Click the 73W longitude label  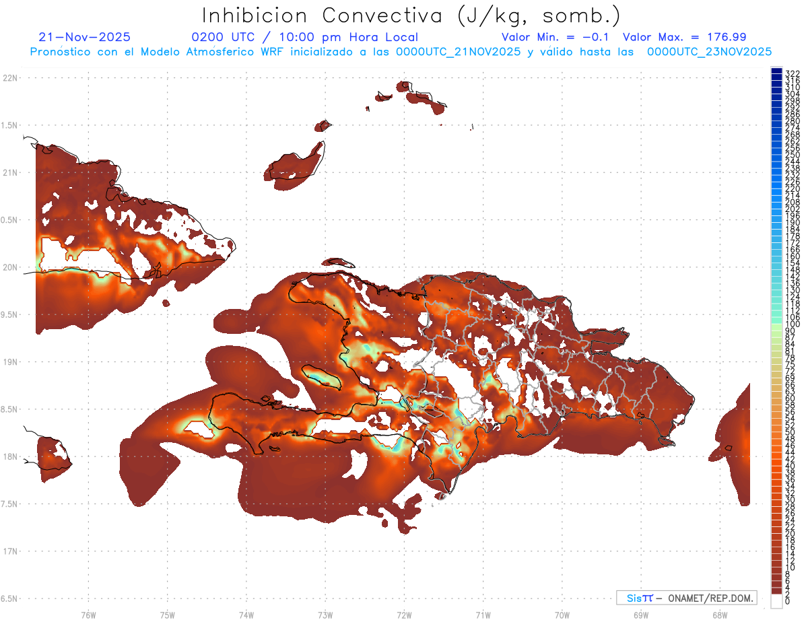pos(325,614)
